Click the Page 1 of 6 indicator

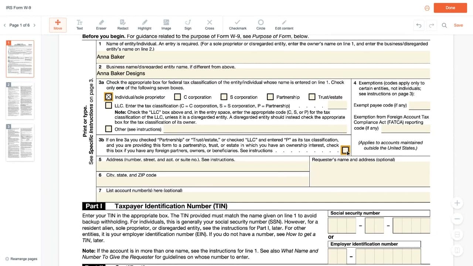pyautogui.click(x=20, y=25)
